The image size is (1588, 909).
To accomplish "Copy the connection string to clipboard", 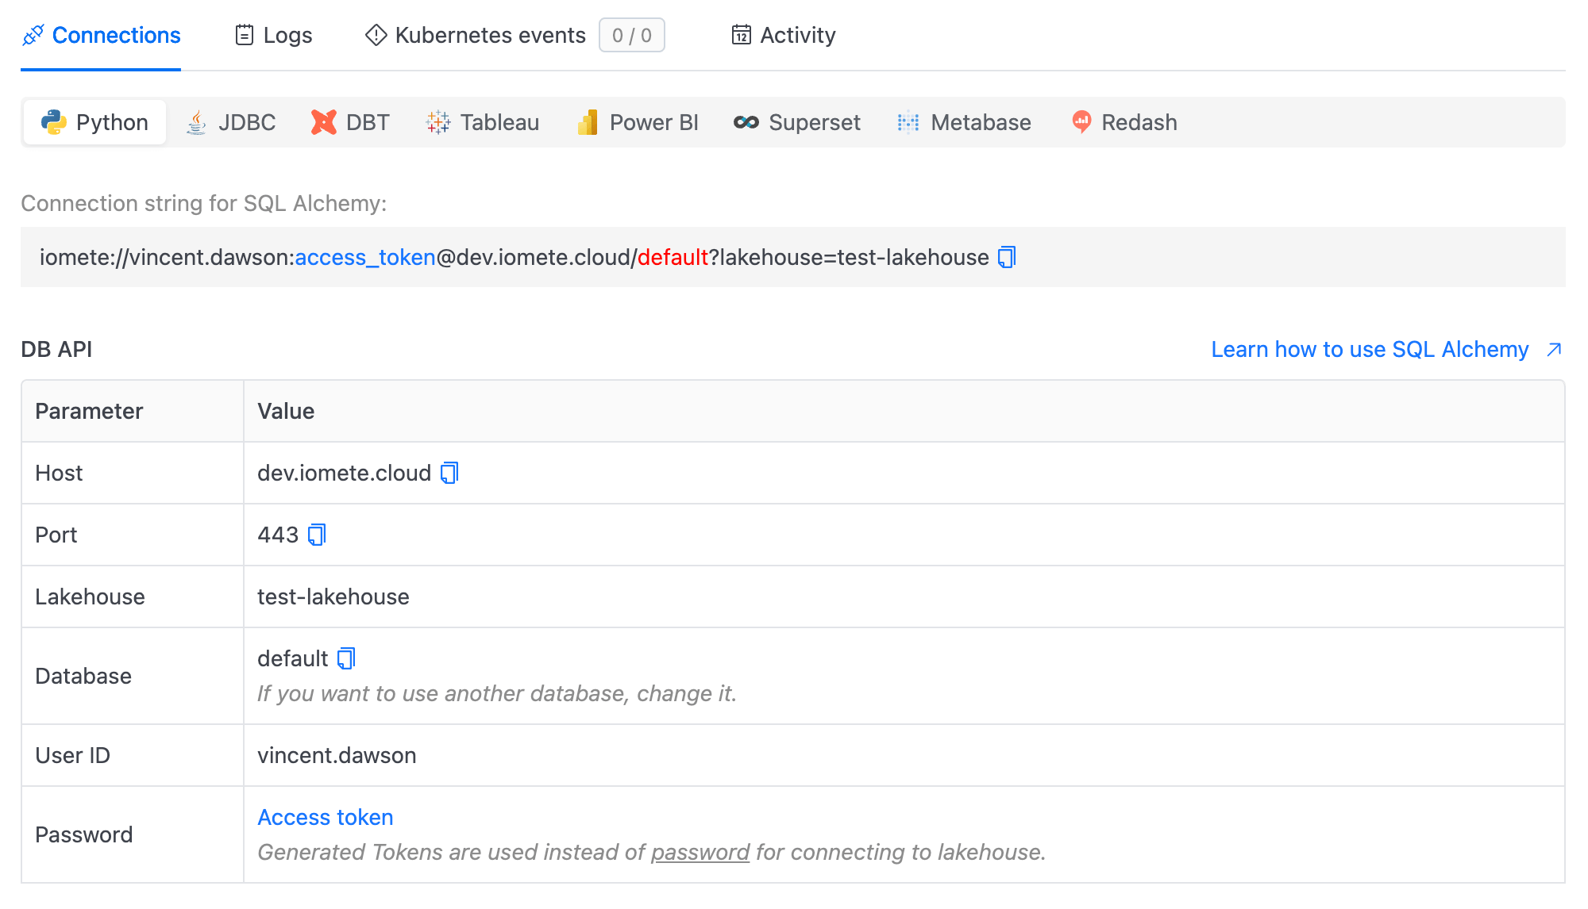I will pos(1007,256).
